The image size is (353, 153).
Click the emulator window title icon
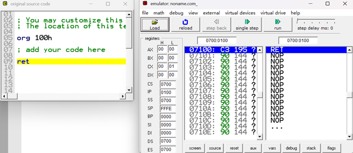click(145, 3)
